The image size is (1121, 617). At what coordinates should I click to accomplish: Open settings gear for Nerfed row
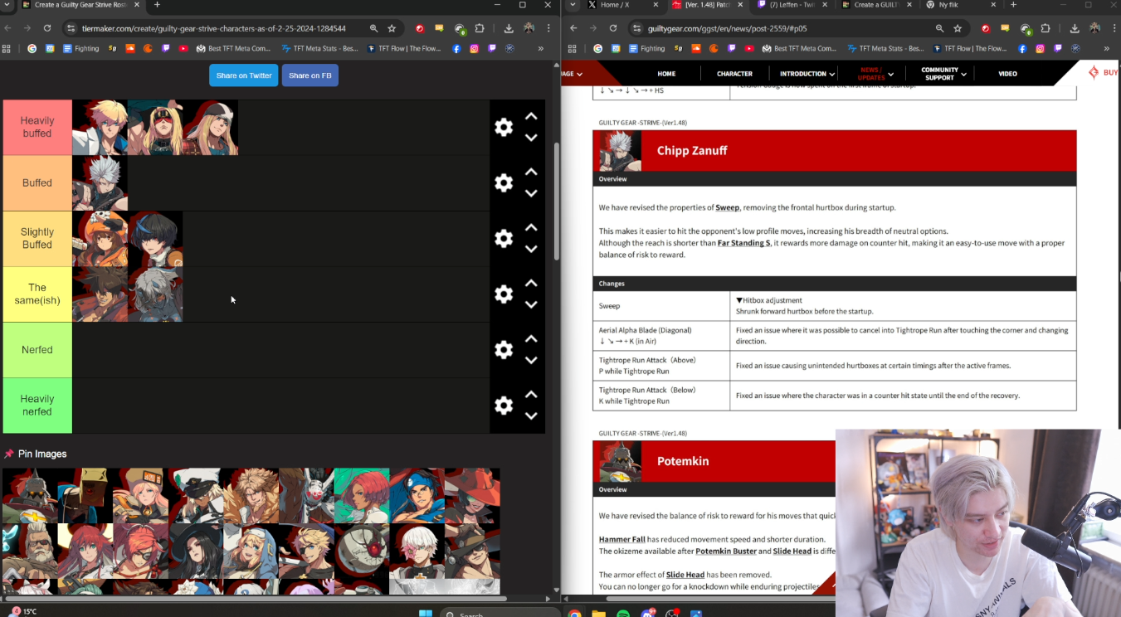pyautogui.click(x=503, y=350)
